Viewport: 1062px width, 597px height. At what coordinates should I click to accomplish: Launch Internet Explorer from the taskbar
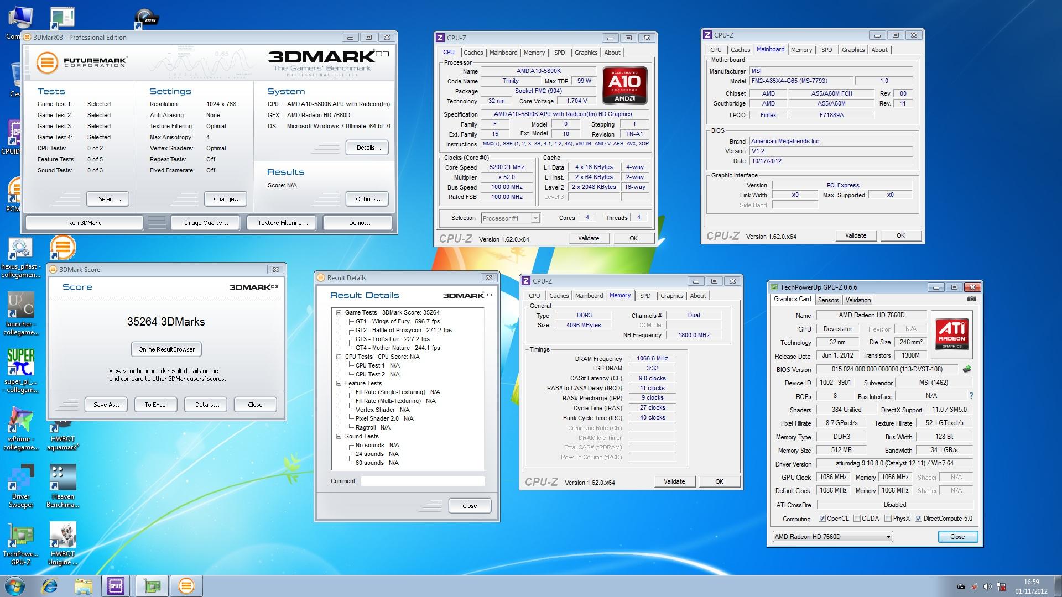(x=50, y=586)
